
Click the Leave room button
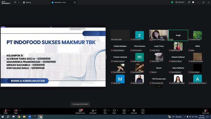click(206, 111)
